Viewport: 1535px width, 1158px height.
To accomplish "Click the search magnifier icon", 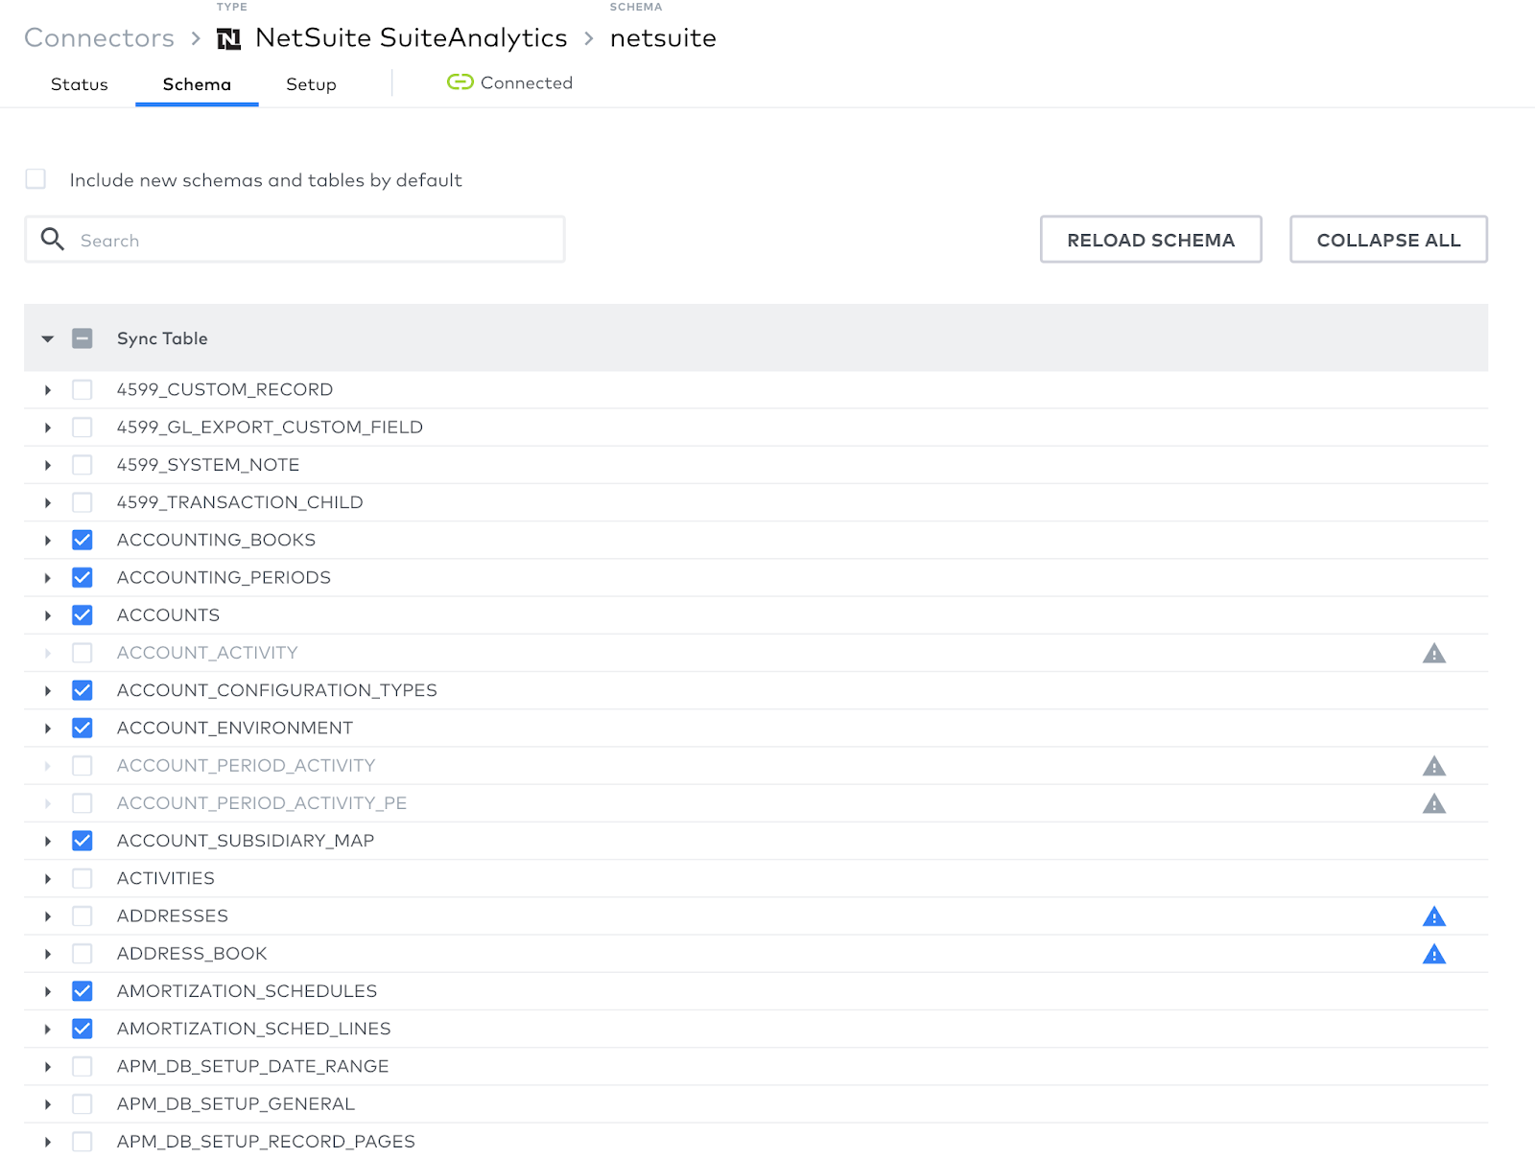I will (53, 240).
